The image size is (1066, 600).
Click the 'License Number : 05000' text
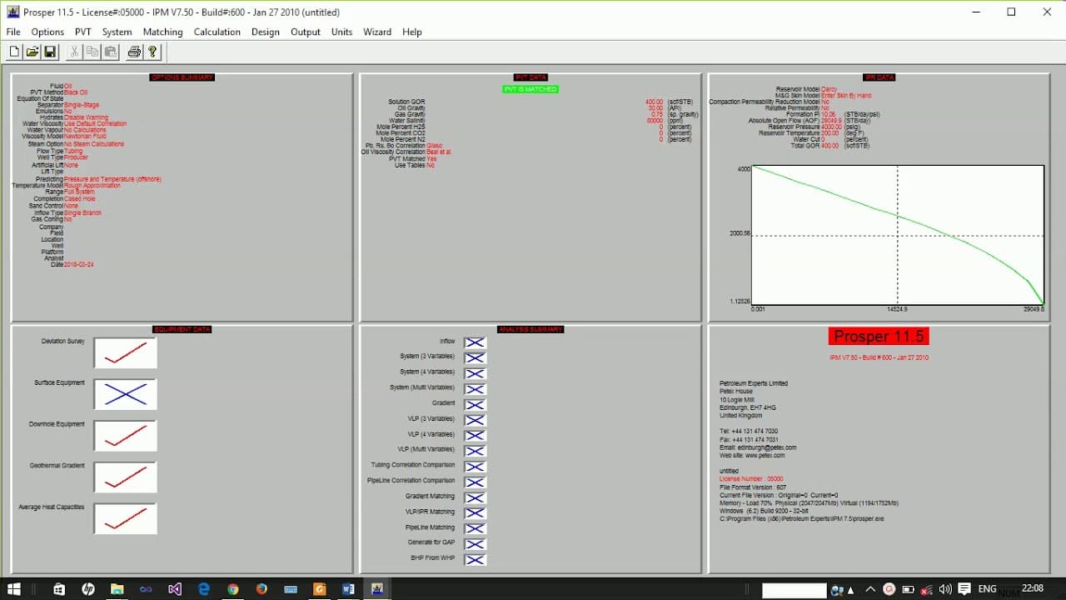click(751, 479)
